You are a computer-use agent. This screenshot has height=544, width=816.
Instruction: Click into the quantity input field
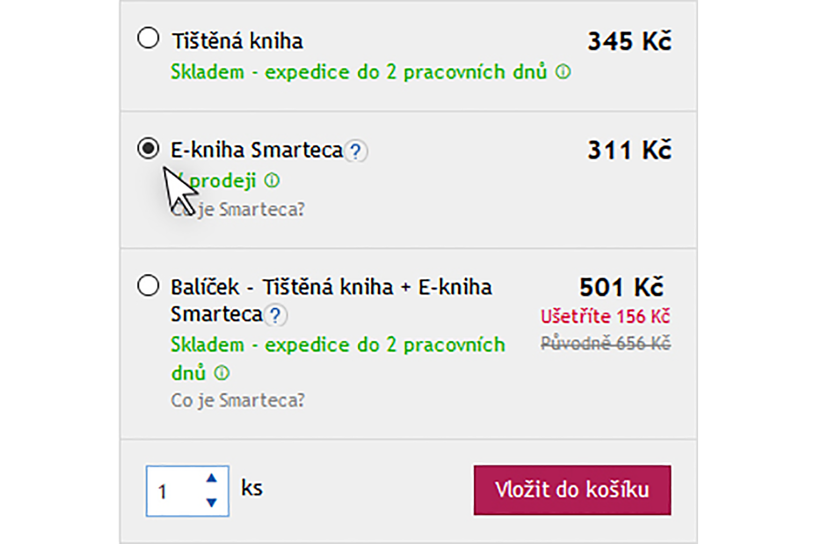point(175,491)
